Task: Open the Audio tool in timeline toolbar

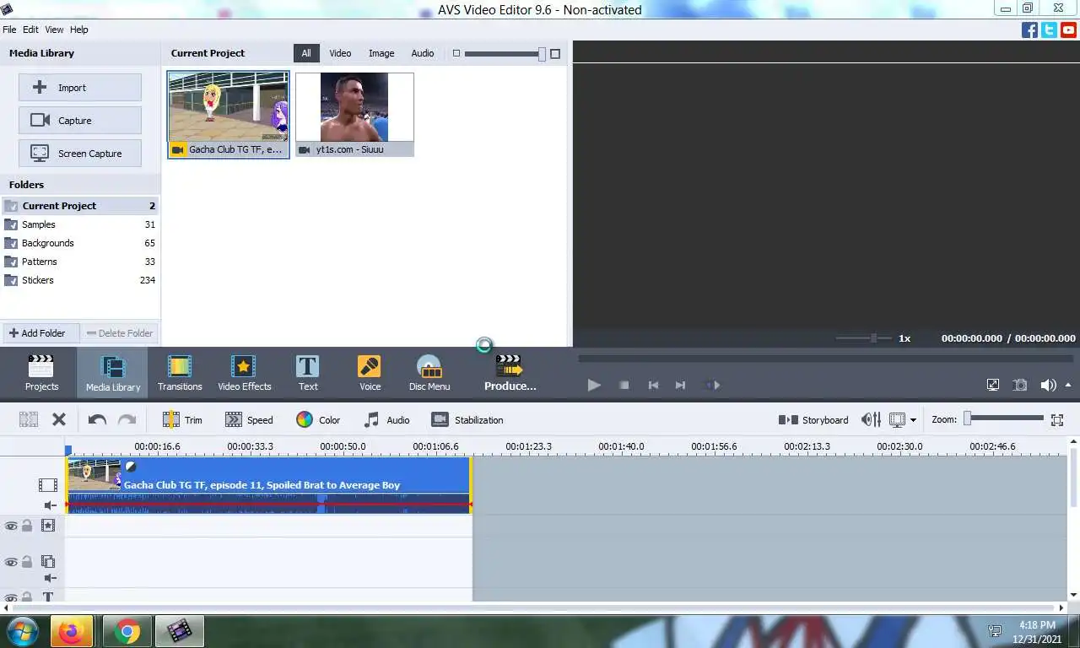Action: click(386, 419)
